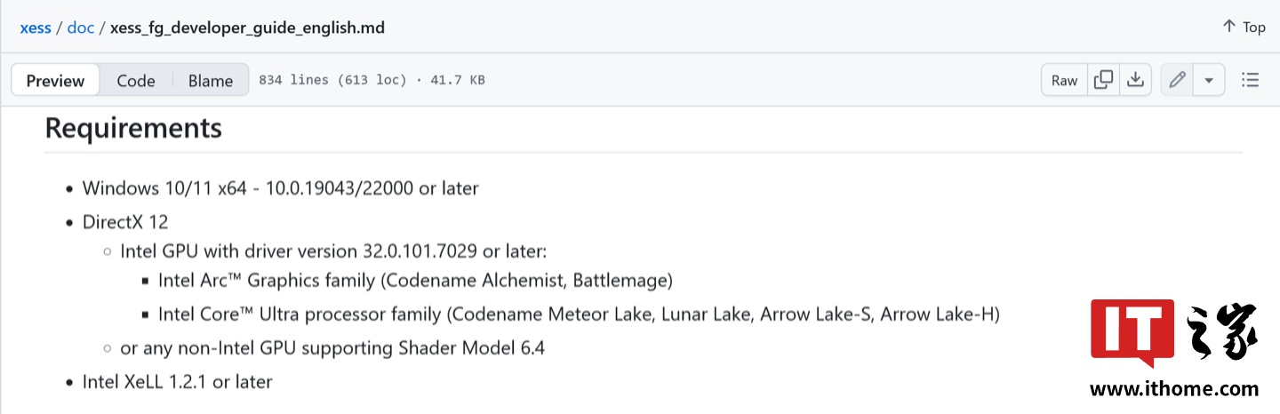
Task: Click the DirectX 12 bullet item
Action: click(125, 222)
